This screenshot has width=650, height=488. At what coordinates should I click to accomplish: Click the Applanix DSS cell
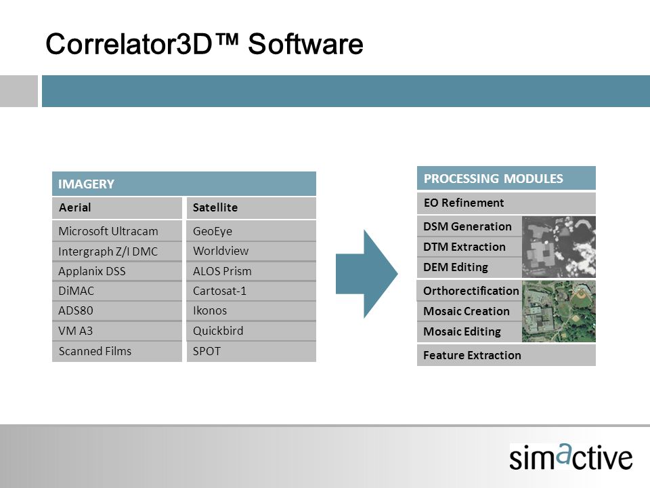(x=117, y=271)
